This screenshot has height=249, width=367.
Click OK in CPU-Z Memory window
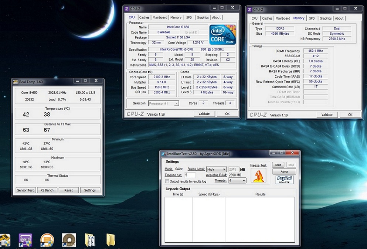(x=350, y=115)
